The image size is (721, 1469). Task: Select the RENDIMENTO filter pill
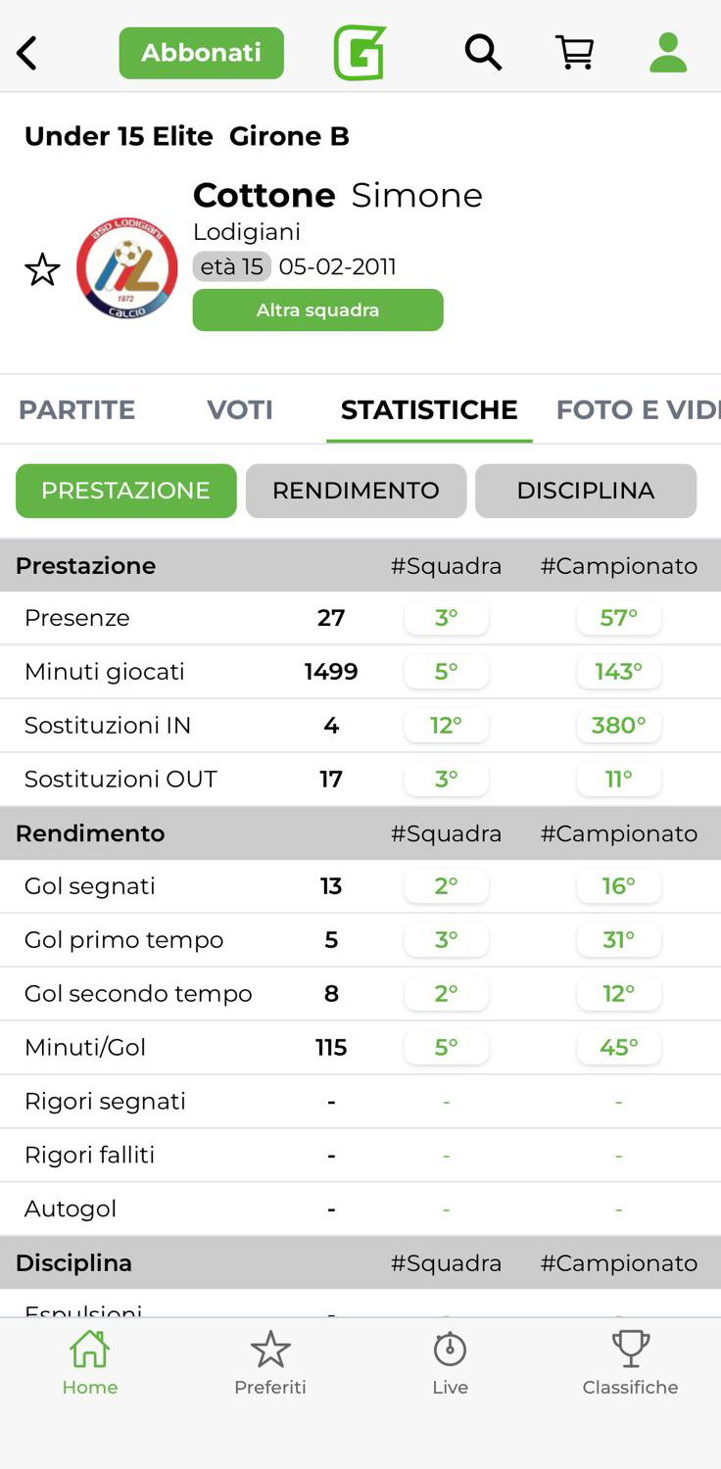click(356, 491)
